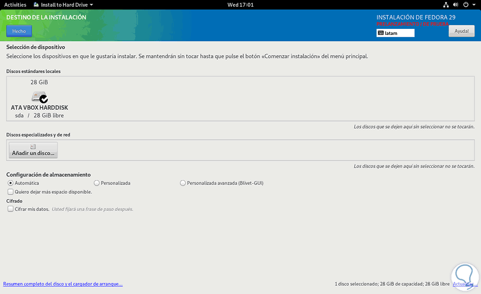
Task: Click the Añadir un disco... button
Action: (x=33, y=150)
